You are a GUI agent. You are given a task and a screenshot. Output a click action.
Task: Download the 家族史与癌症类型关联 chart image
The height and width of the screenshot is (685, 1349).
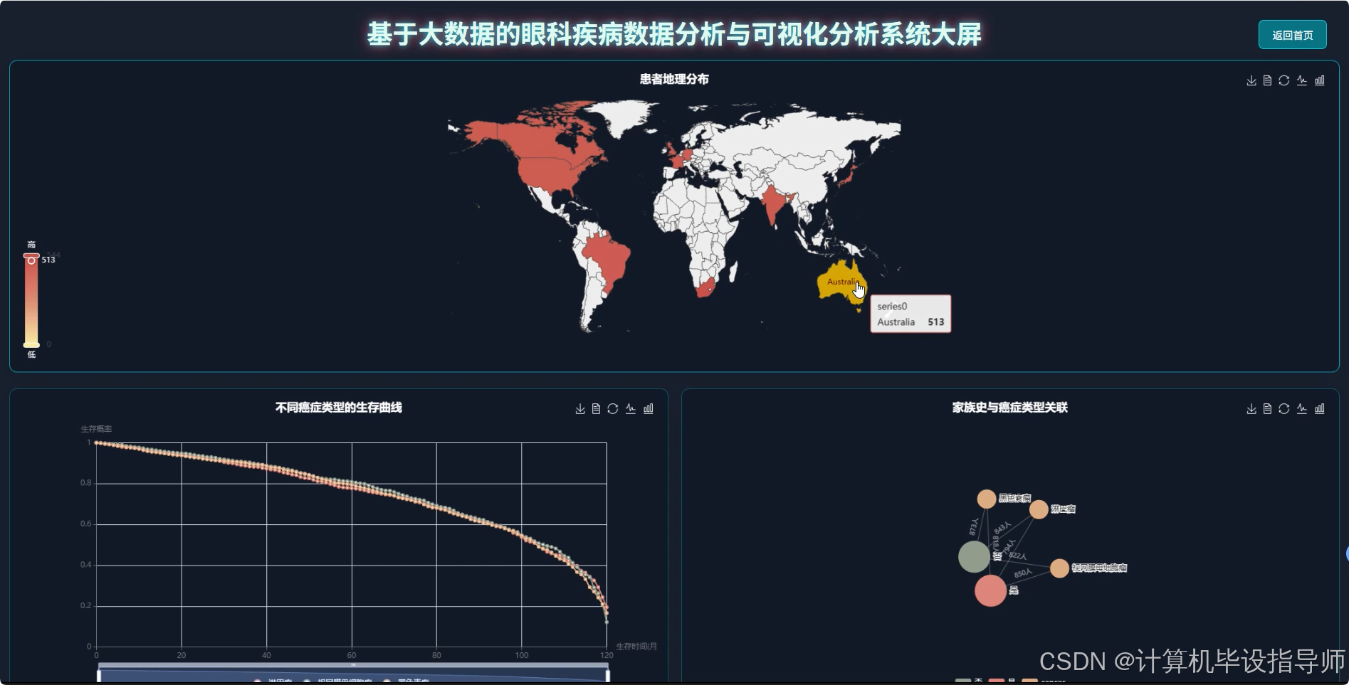click(x=1251, y=408)
